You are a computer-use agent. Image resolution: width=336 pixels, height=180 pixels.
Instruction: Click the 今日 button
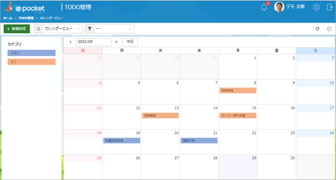point(130,42)
